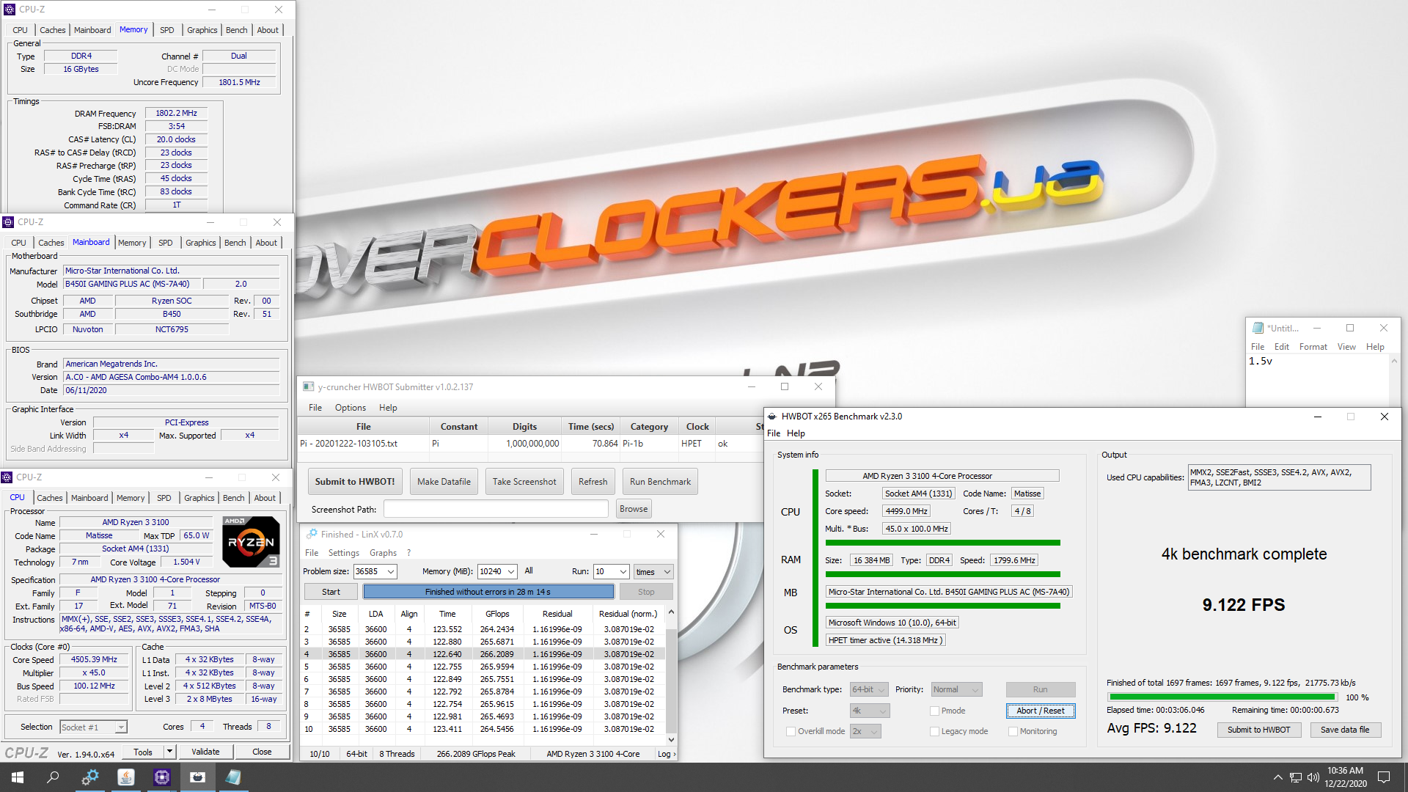Switch to the SPD tab in top CPU-Z
Viewport: 1408px width, 792px height.
tap(167, 30)
